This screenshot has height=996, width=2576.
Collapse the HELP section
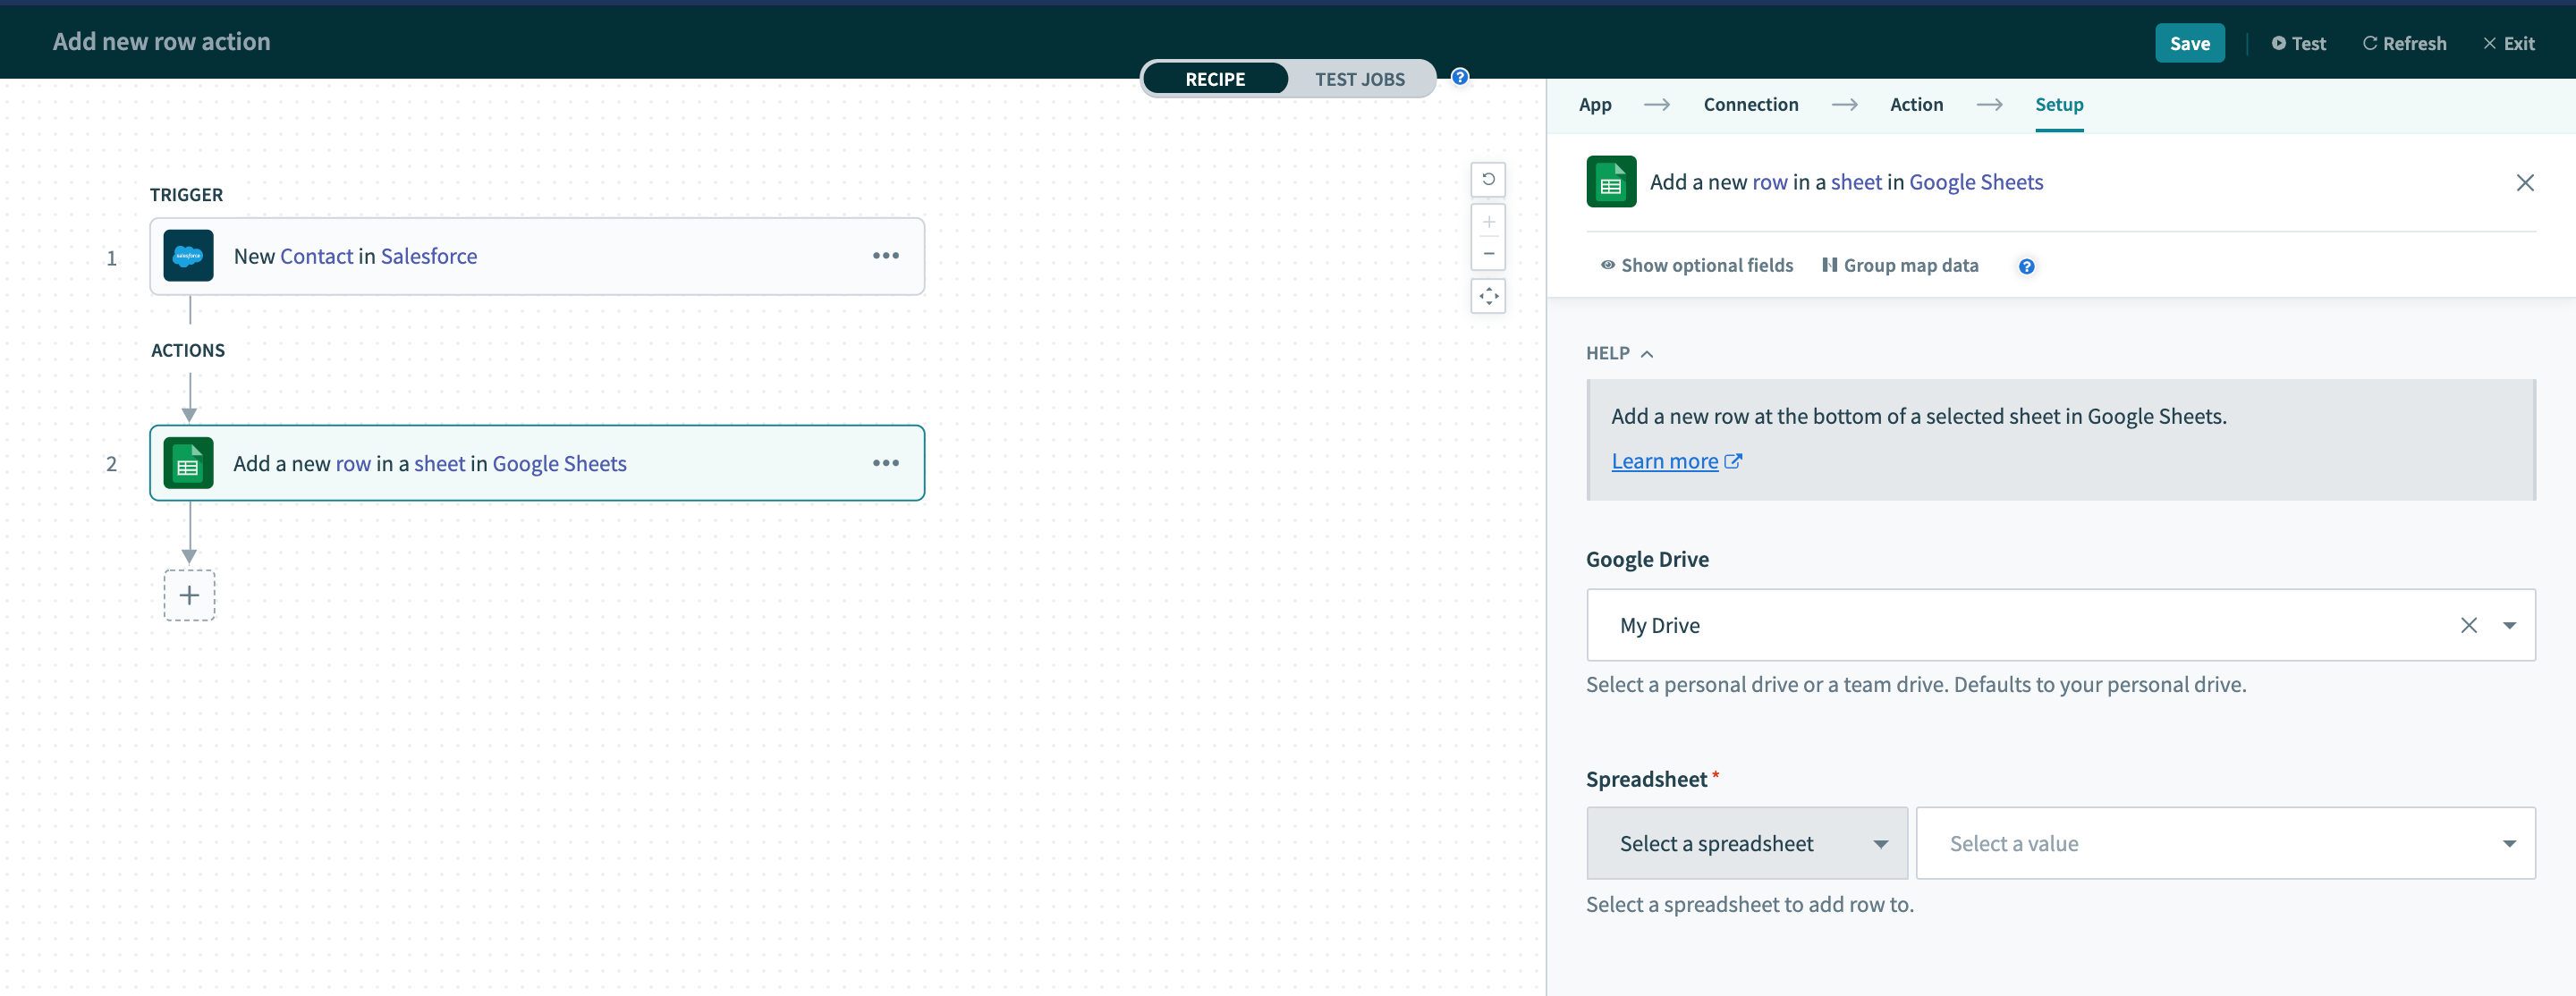coord(1619,353)
